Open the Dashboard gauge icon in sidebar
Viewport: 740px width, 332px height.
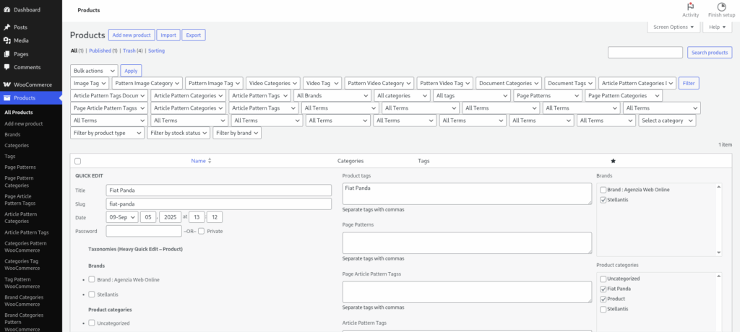[x=7, y=9]
